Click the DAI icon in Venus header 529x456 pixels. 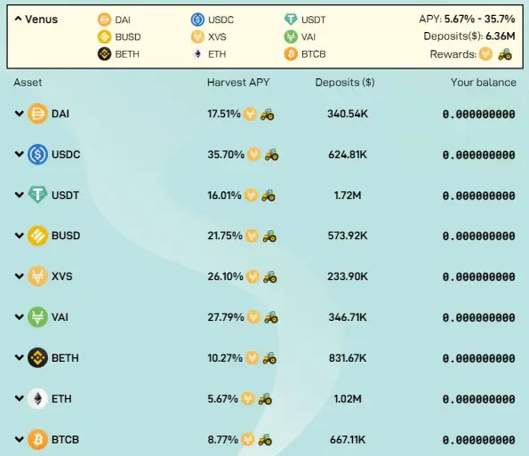104,20
